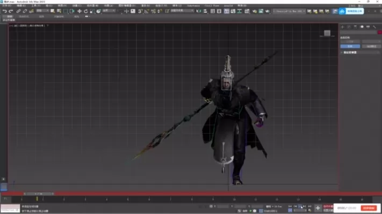Image resolution: width=382 pixels, height=214 pixels.
Task: Toggle the 3D Snaps button
Action: pyautogui.click(x=140, y=11)
